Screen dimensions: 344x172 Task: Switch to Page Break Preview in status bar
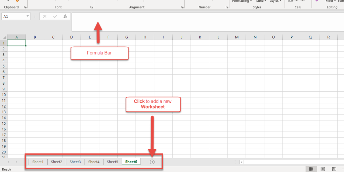click(334, 169)
